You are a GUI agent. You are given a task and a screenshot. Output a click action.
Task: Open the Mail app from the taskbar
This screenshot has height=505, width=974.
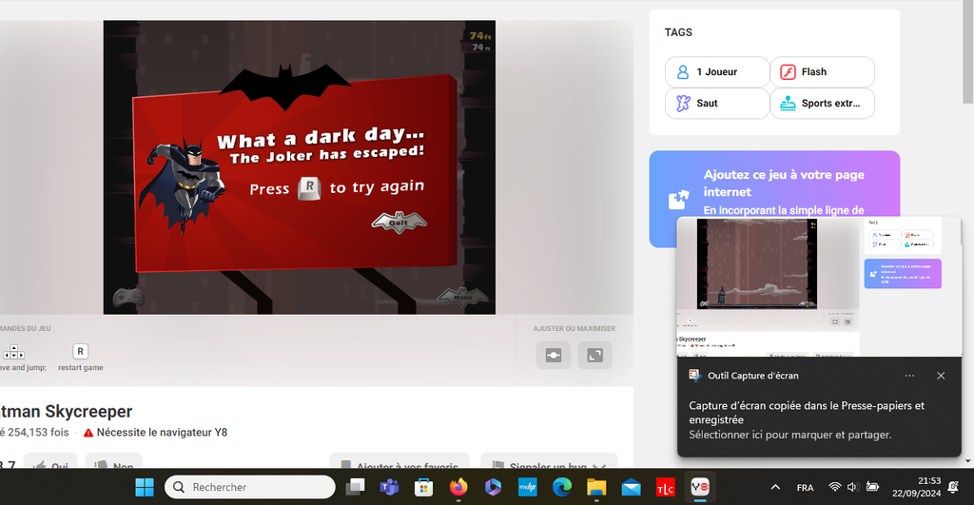pyautogui.click(x=632, y=487)
